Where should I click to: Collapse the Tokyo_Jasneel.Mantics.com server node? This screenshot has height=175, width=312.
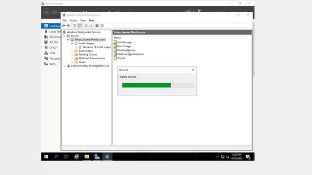pyautogui.click(x=68, y=40)
